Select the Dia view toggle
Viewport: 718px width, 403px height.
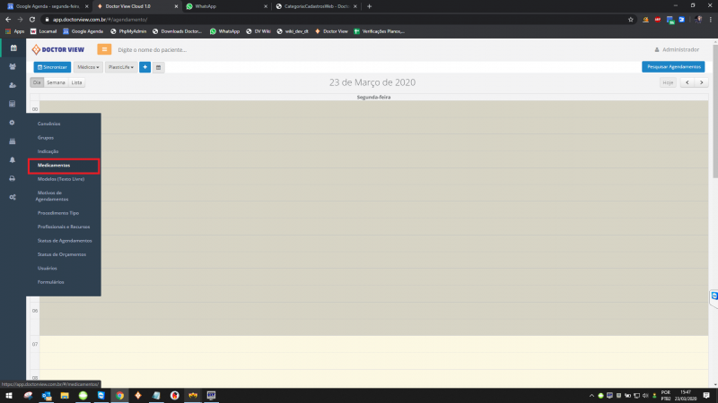tap(37, 82)
